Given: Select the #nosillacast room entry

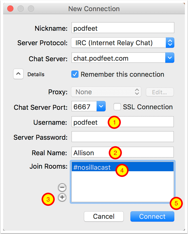Looking at the screenshot, I should pos(123,167).
